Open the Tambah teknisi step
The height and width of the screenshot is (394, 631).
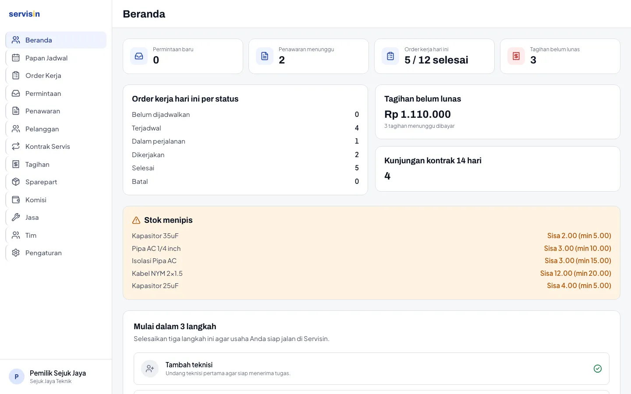coord(372,369)
